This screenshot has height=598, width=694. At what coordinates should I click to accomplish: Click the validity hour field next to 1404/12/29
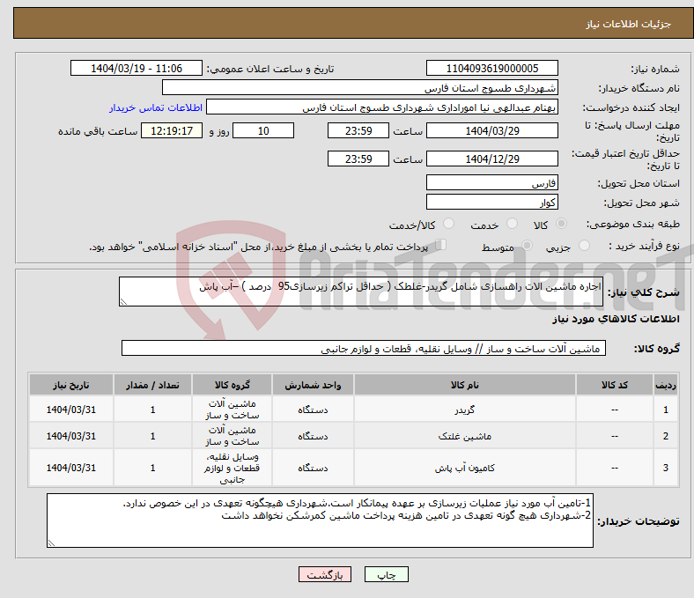(x=358, y=159)
